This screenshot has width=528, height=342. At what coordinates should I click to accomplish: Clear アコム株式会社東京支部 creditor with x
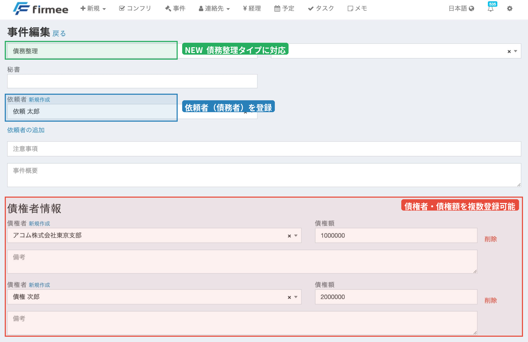click(x=289, y=236)
